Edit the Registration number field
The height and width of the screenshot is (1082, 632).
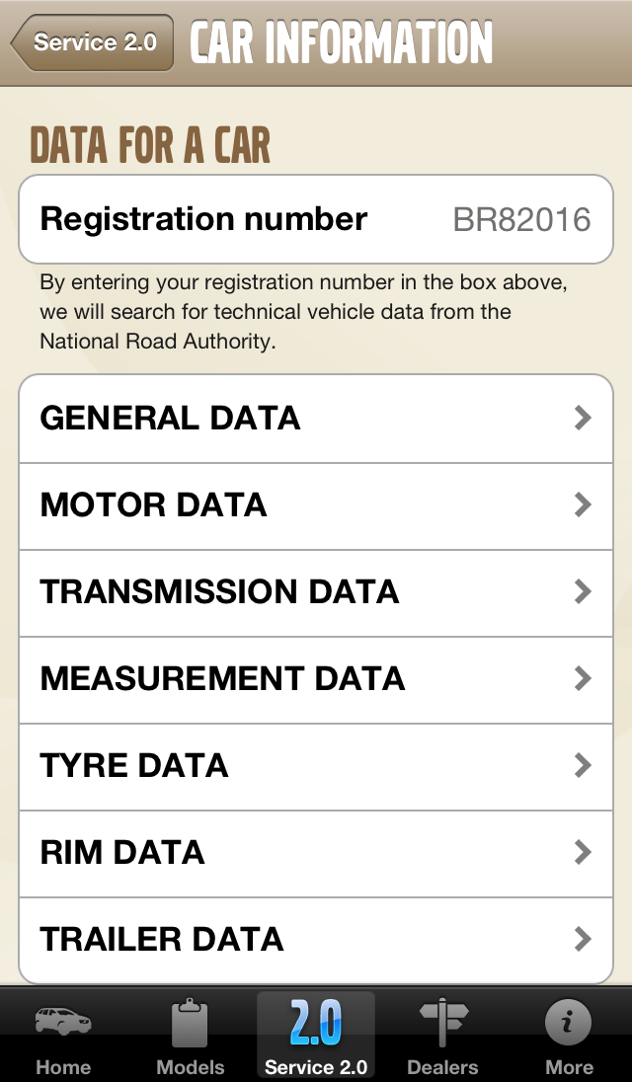[521, 219]
